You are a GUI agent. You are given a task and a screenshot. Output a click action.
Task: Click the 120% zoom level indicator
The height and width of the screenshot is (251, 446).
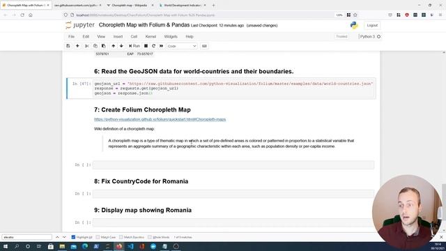coord(339,15)
